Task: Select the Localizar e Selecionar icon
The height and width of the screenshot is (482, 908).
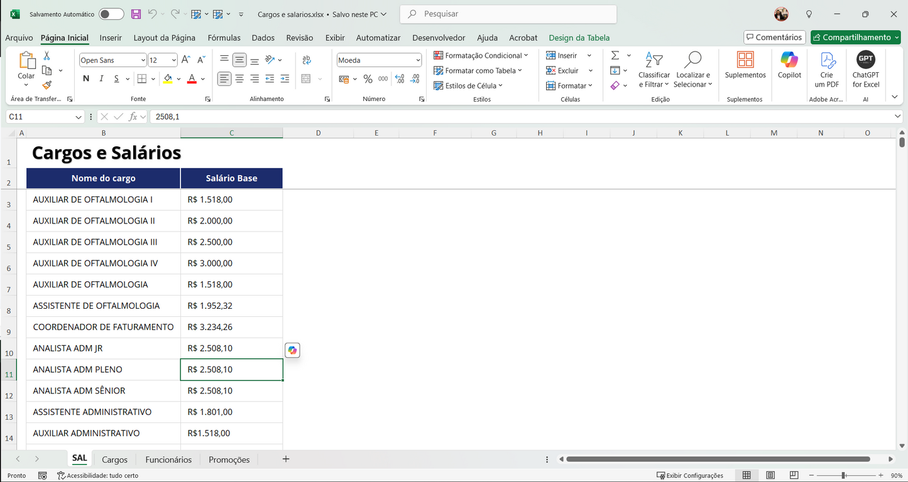Action: tap(692, 69)
